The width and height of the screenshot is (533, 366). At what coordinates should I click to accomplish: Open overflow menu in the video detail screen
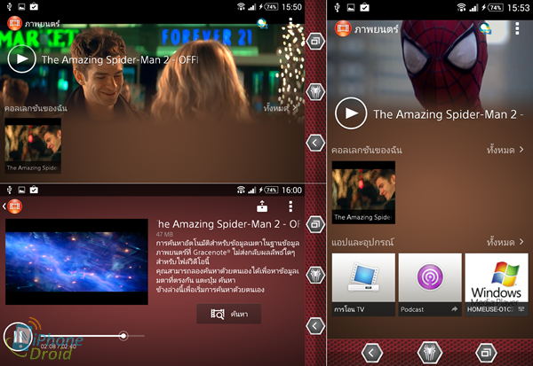pyautogui.click(x=290, y=206)
